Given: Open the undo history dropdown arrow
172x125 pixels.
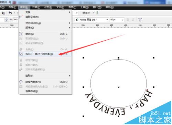Looking at the screenshot, I should (x=14, y=13).
